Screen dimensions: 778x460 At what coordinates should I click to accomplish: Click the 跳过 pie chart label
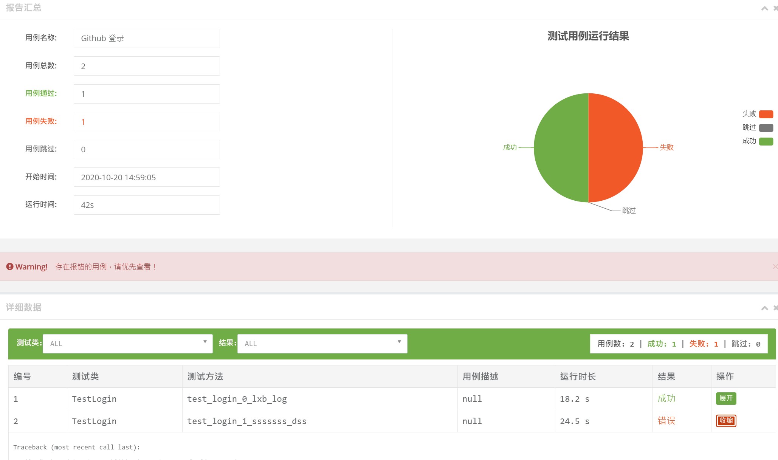[629, 211]
